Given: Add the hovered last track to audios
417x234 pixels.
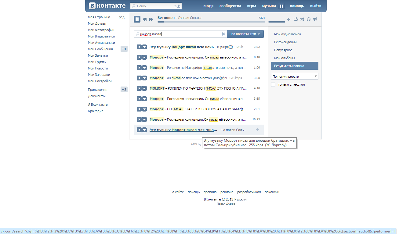Looking at the screenshot, I should (257, 130).
